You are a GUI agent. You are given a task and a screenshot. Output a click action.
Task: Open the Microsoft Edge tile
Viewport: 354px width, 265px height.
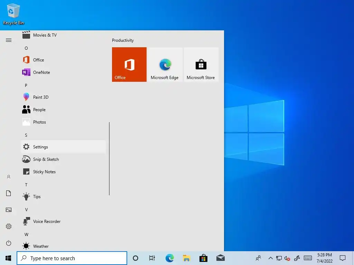165,65
